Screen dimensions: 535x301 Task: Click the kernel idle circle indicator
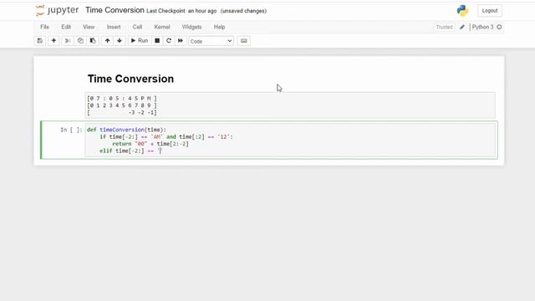(499, 27)
